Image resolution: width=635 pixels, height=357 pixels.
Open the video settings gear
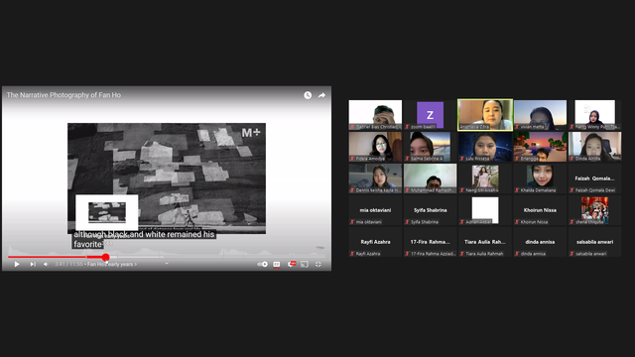coord(291,264)
